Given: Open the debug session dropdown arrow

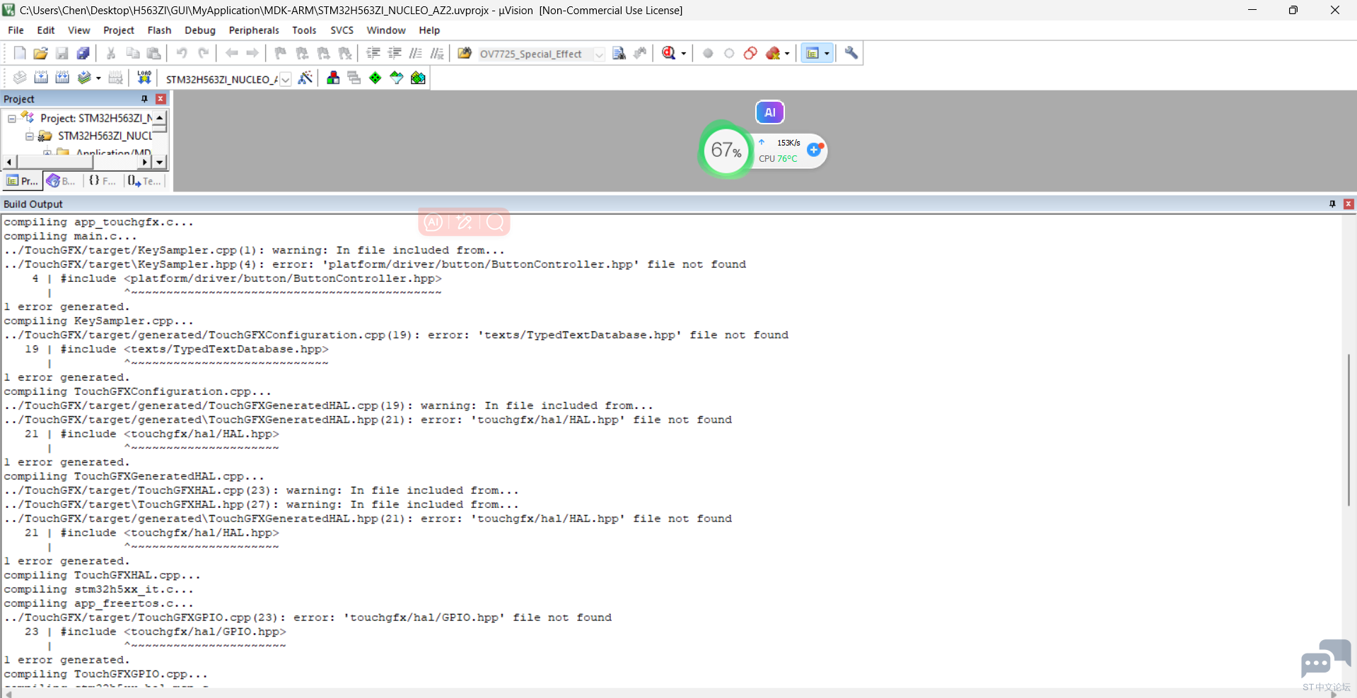Looking at the screenshot, I should (684, 54).
